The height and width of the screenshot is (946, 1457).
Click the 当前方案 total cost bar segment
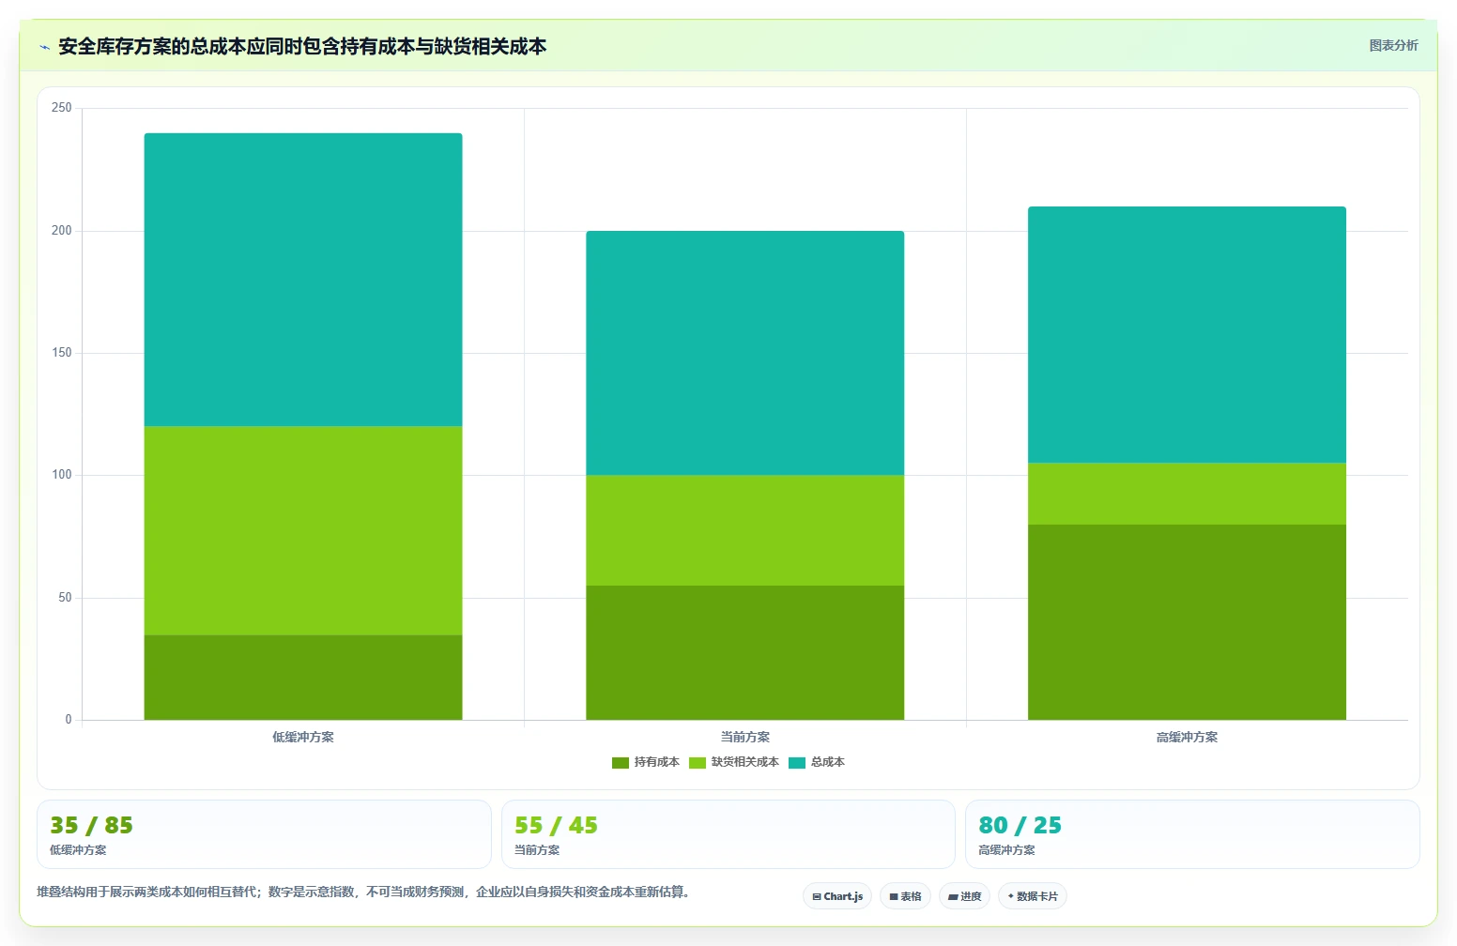click(x=745, y=353)
